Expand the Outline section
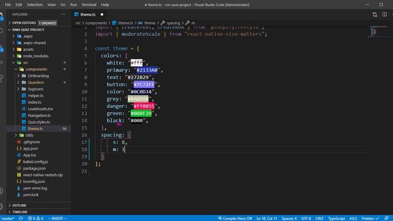 tap(19, 205)
